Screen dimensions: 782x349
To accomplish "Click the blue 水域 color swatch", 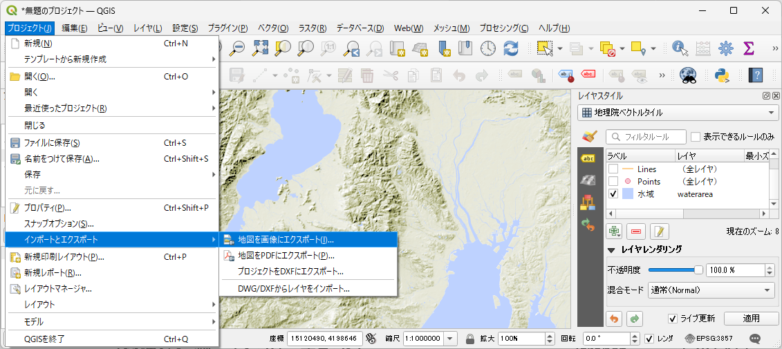I will point(628,194).
